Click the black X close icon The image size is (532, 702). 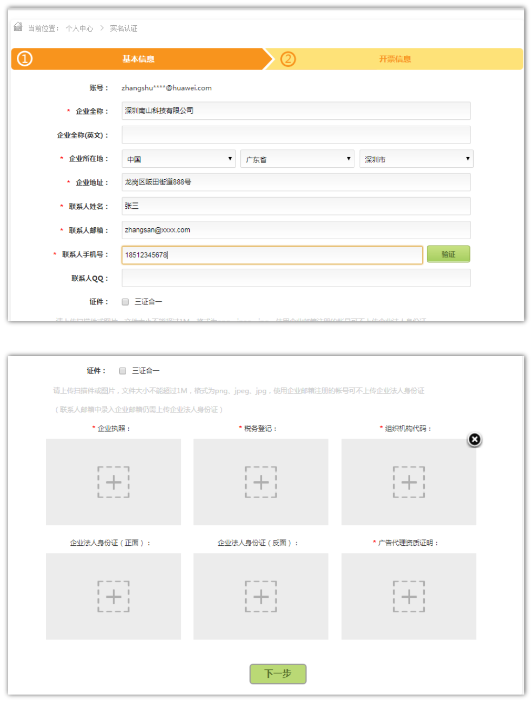[474, 439]
